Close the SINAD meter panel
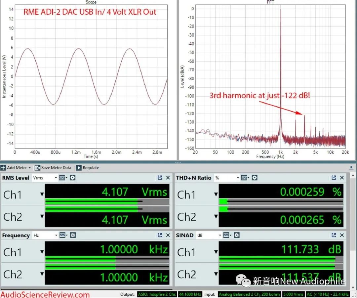This screenshot has height=298, width=357. point(342,235)
